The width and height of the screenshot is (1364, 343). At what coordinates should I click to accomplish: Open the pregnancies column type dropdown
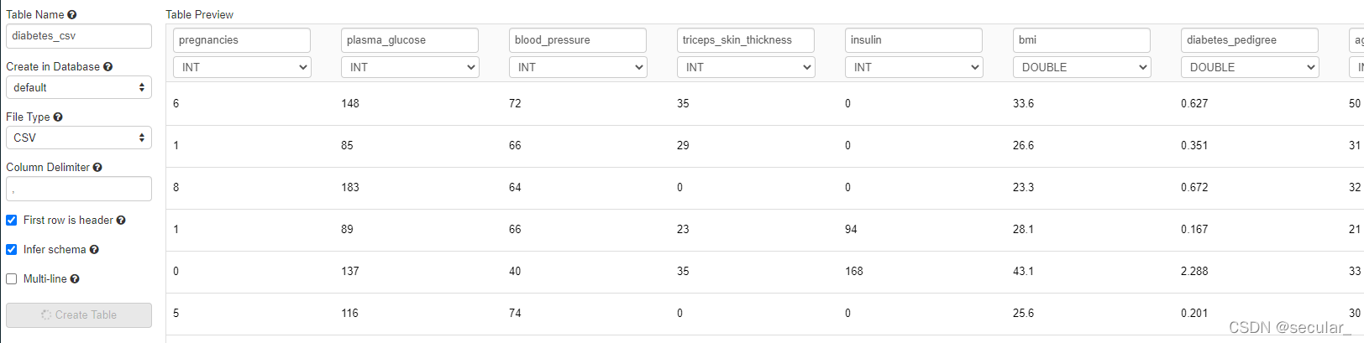click(x=242, y=67)
